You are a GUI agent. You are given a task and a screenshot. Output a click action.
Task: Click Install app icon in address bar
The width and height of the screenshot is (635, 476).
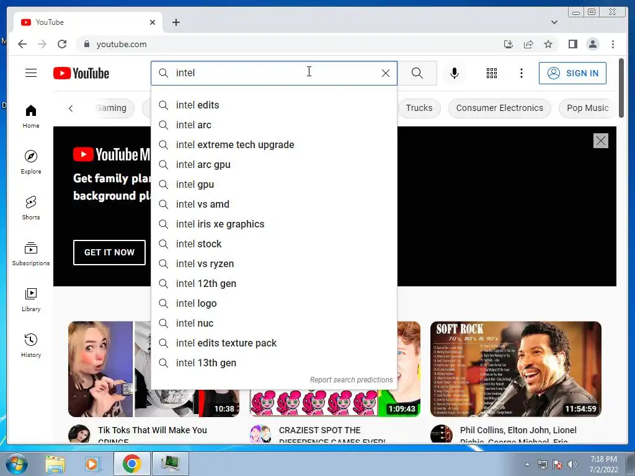pyautogui.click(x=508, y=44)
